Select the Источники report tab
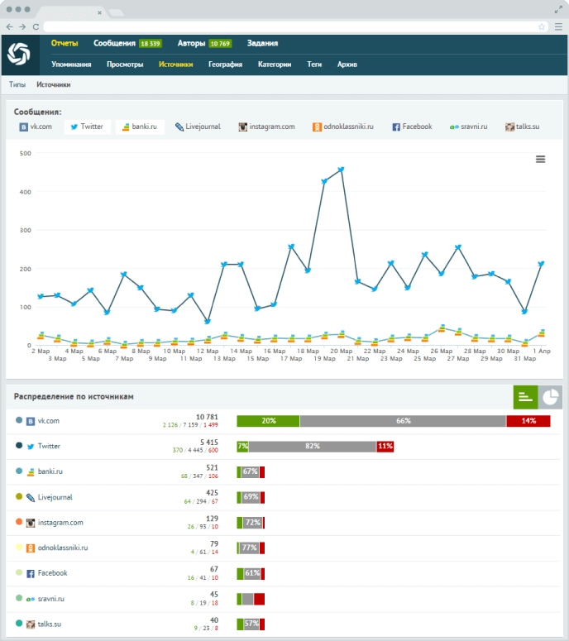 (176, 65)
